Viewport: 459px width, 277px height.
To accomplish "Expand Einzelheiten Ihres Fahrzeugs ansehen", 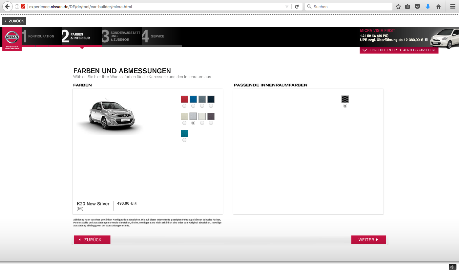I will [x=399, y=50].
